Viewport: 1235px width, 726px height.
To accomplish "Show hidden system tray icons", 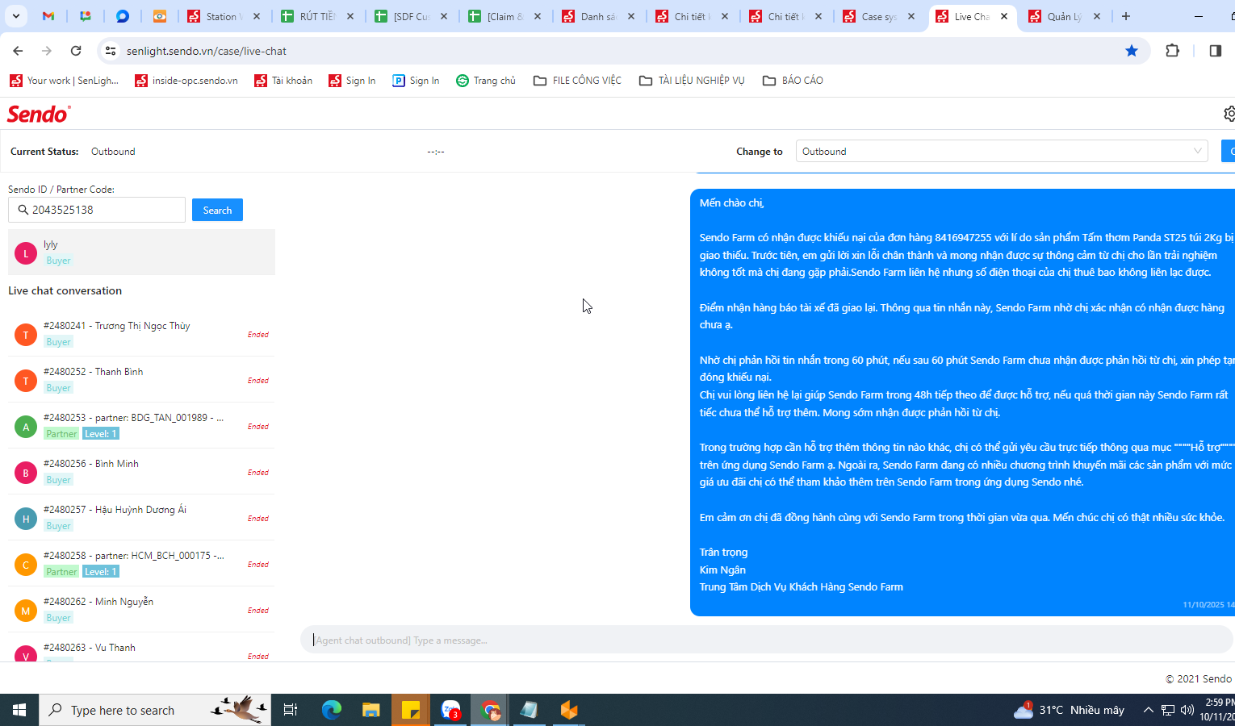I will click(1148, 710).
